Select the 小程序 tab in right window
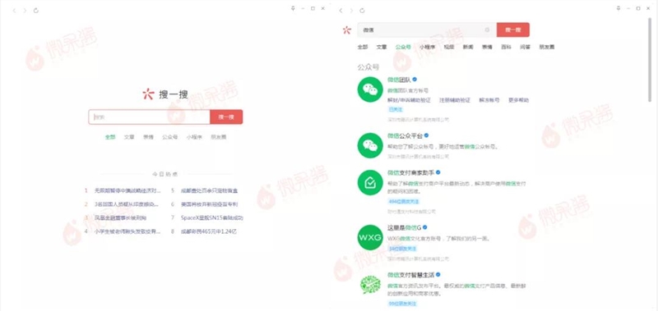The image size is (658, 311). (x=427, y=47)
